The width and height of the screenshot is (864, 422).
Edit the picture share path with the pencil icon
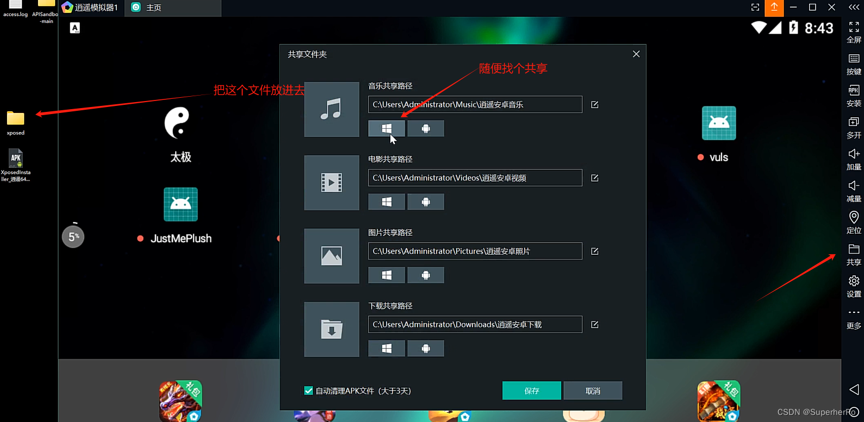click(x=595, y=251)
